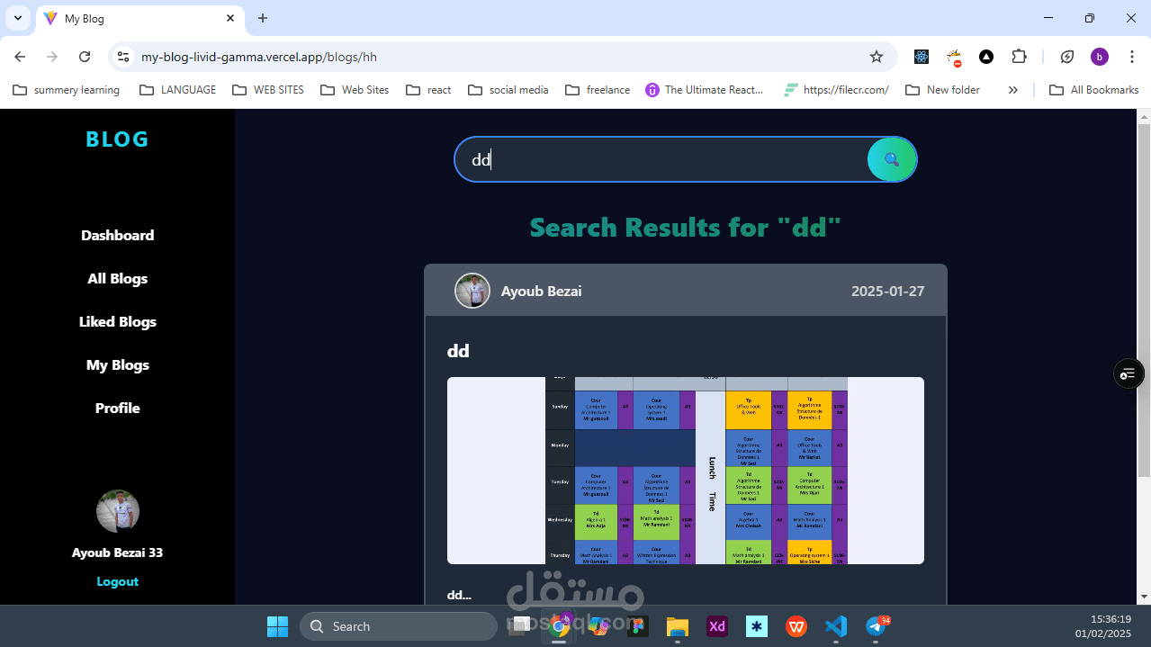Screen dimensions: 1151x647
Task: Open File Explorer from taskbar
Action: [678, 626]
